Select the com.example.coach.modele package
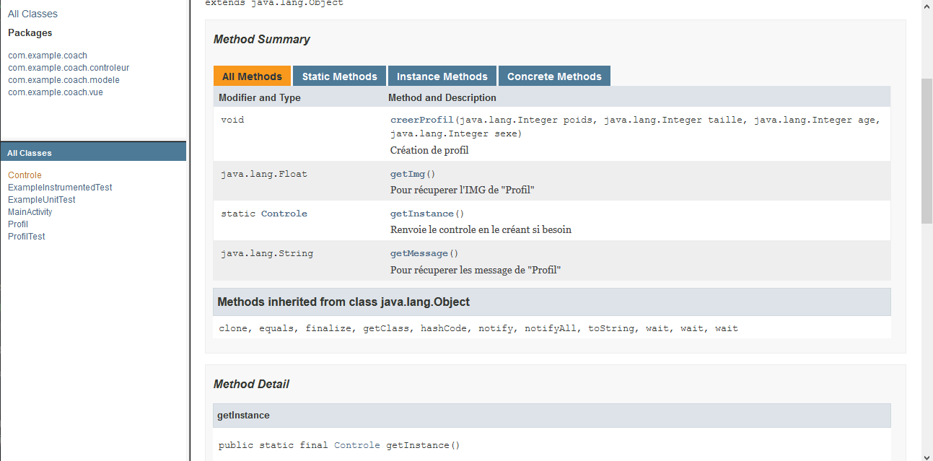Viewport: 933px width, 461px height. (63, 80)
